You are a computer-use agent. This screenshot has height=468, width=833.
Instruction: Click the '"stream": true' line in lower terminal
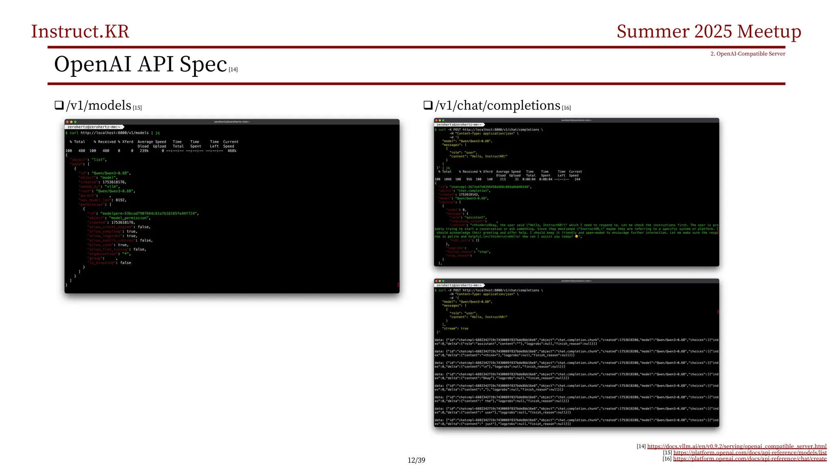[455, 328]
